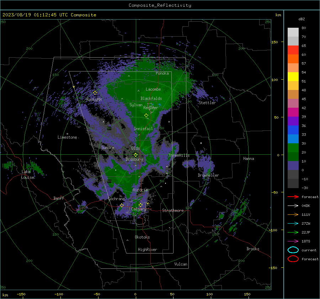Click the ThreeHills town label
Viewport: 320px width, 299px height.
[179, 155]
